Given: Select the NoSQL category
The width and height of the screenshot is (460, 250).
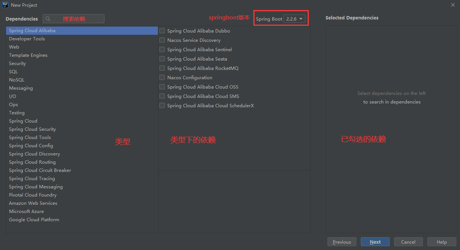Looking at the screenshot, I should [x=82, y=80].
